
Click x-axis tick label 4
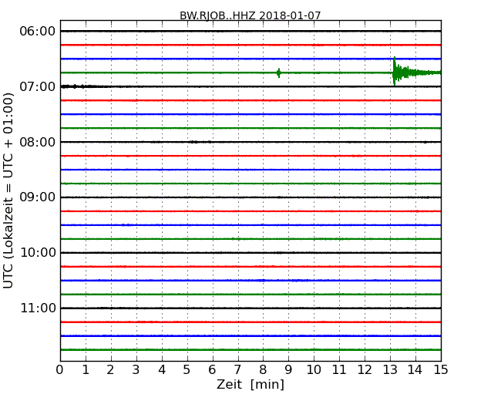point(162,369)
